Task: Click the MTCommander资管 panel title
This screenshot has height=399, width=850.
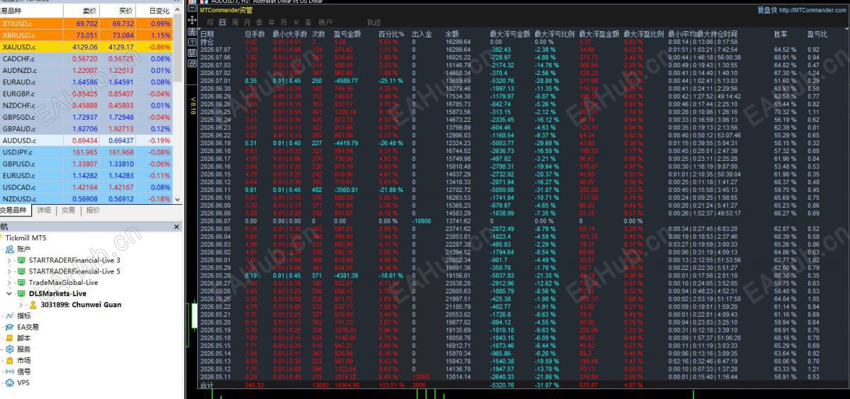Action: tap(225, 10)
